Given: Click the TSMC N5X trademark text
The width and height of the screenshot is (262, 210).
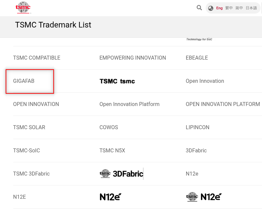Looking at the screenshot, I should pyautogui.click(x=112, y=151).
